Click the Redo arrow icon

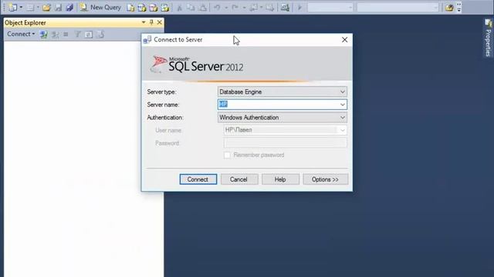tap(235, 7)
